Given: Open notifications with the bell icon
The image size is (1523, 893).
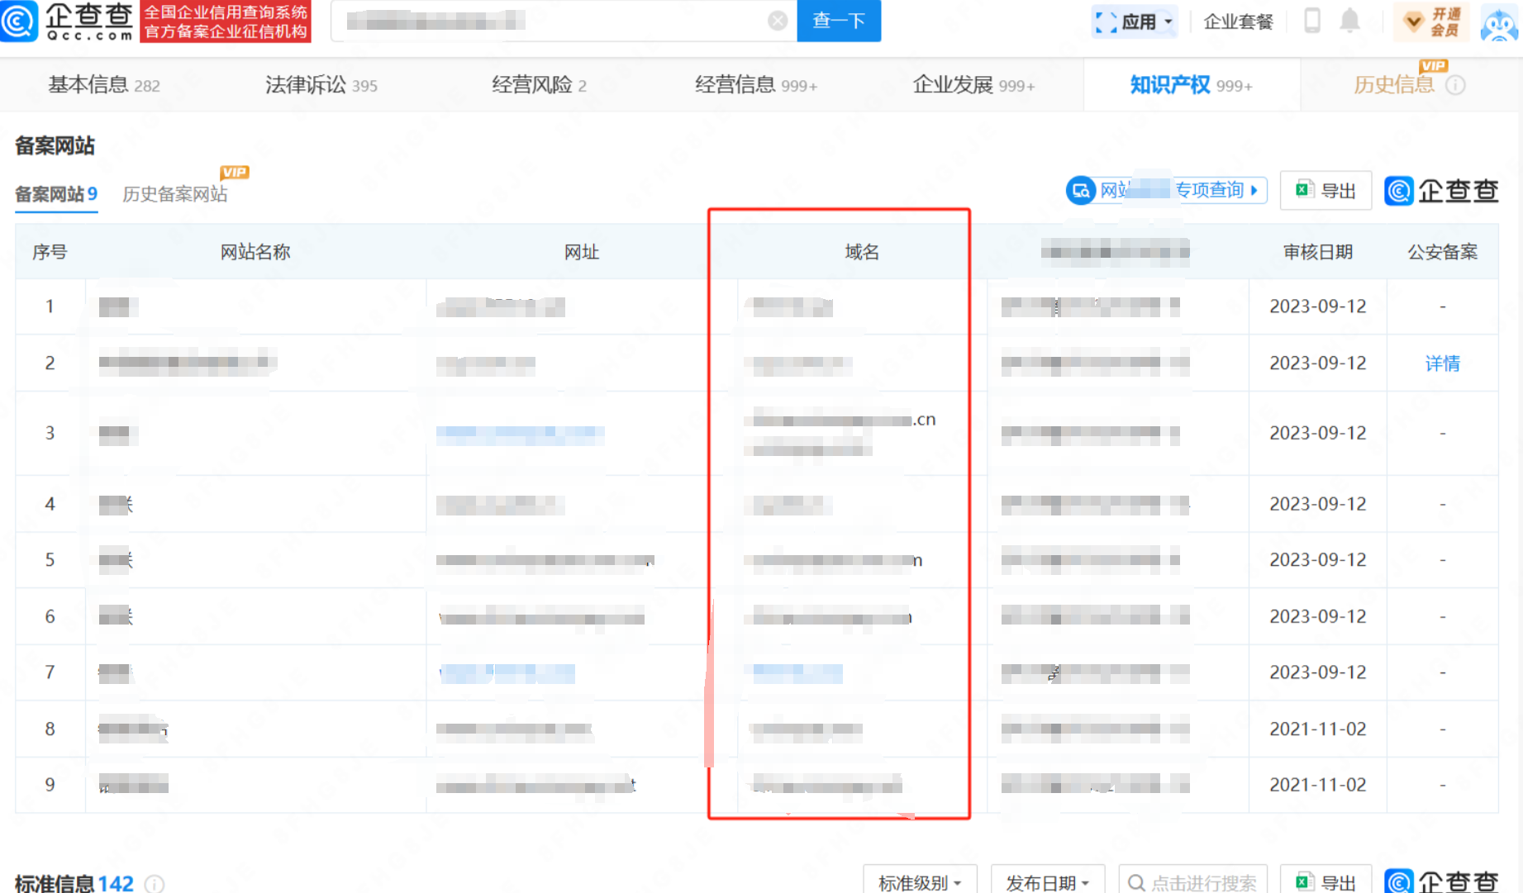Looking at the screenshot, I should point(1349,20).
